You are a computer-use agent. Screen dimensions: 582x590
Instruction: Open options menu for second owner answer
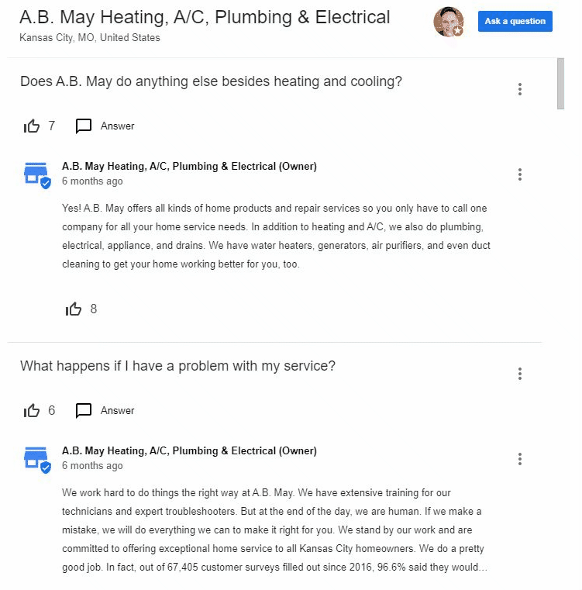click(x=519, y=459)
